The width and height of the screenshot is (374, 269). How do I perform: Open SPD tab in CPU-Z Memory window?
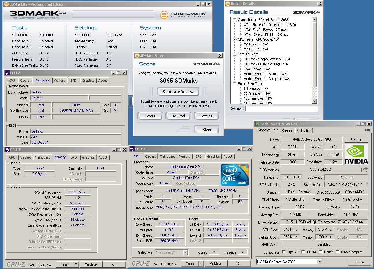pos(74,157)
